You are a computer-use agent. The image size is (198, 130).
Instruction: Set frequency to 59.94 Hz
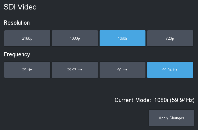[170, 70]
